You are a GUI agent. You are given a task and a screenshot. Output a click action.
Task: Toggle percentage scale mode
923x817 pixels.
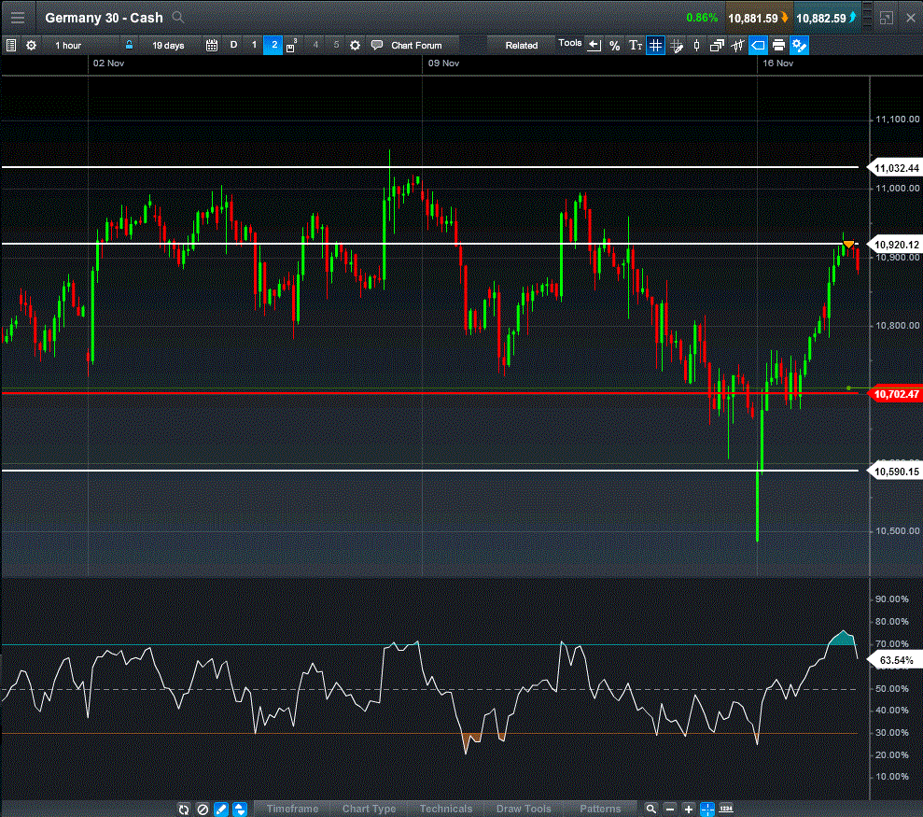pos(614,46)
